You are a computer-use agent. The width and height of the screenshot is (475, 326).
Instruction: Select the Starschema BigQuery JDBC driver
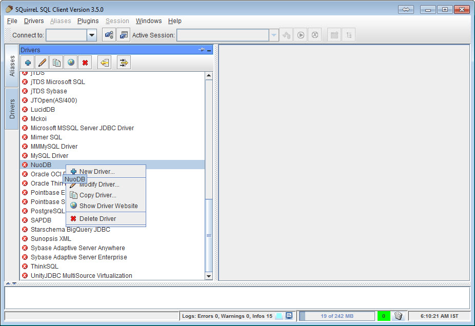coord(112,230)
